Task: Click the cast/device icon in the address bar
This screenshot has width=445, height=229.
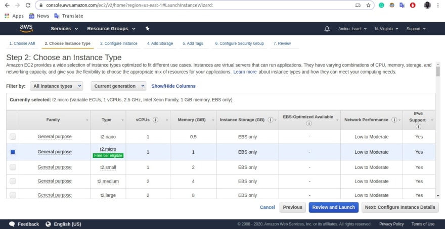Action: [x=358, y=5]
